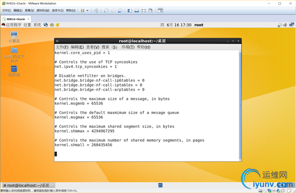This screenshot has height=193, width=296.
Task: Click the network connection icon in GNOME panel
Action: pyautogui.click(x=292, y=25)
